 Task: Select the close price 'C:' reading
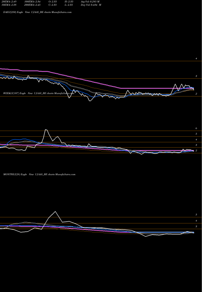click(53, 5)
